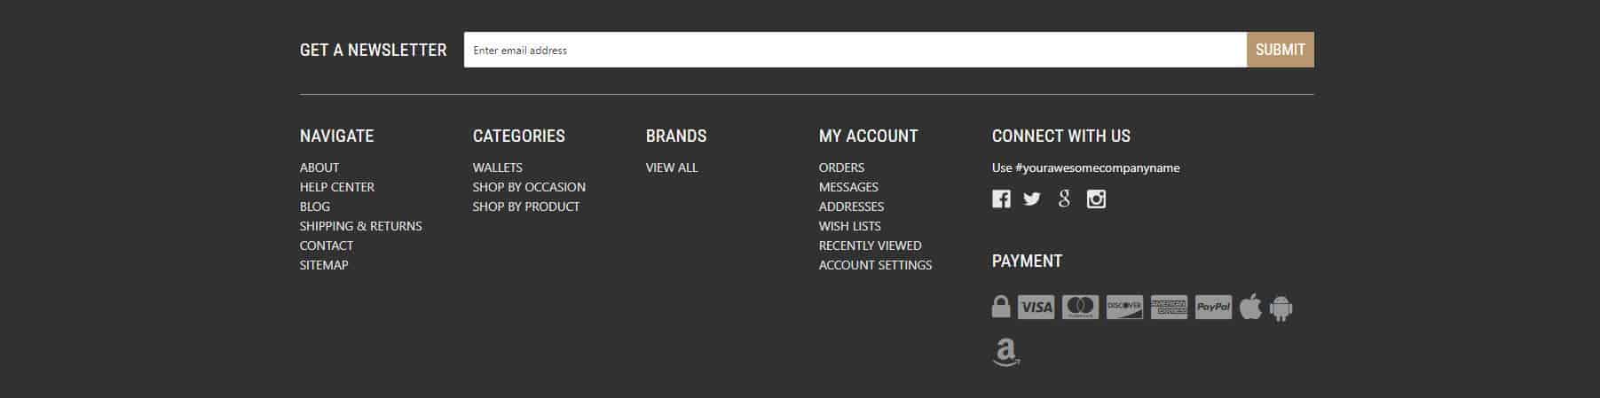The width and height of the screenshot is (1600, 398).
Task: Click the American Express icon
Action: (1169, 308)
